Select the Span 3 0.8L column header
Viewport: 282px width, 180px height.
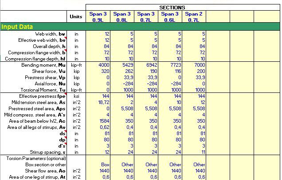(122, 17)
